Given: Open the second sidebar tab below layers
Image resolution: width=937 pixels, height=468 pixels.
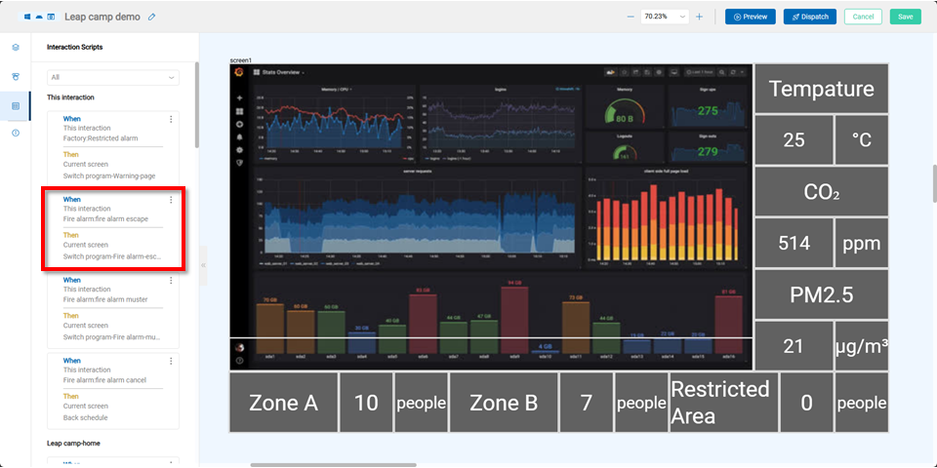Looking at the screenshot, I should [x=16, y=76].
